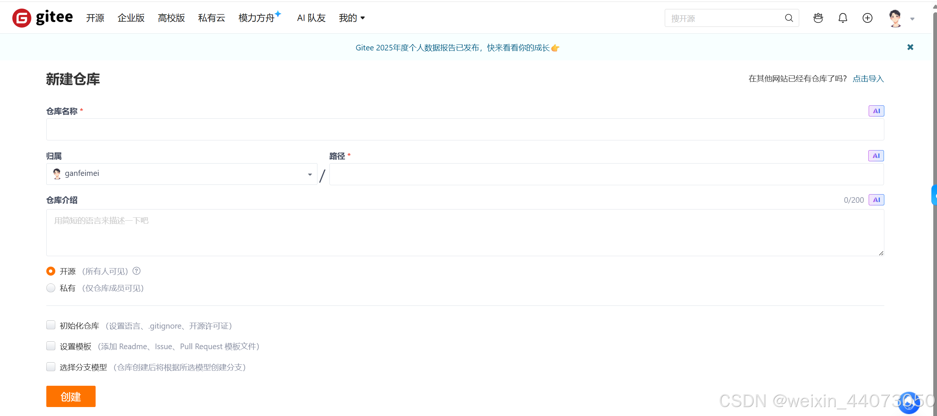Image resolution: width=937 pixels, height=416 pixels.
Task: Dismiss the Gitee 2025 报告 banner
Action: click(x=910, y=47)
